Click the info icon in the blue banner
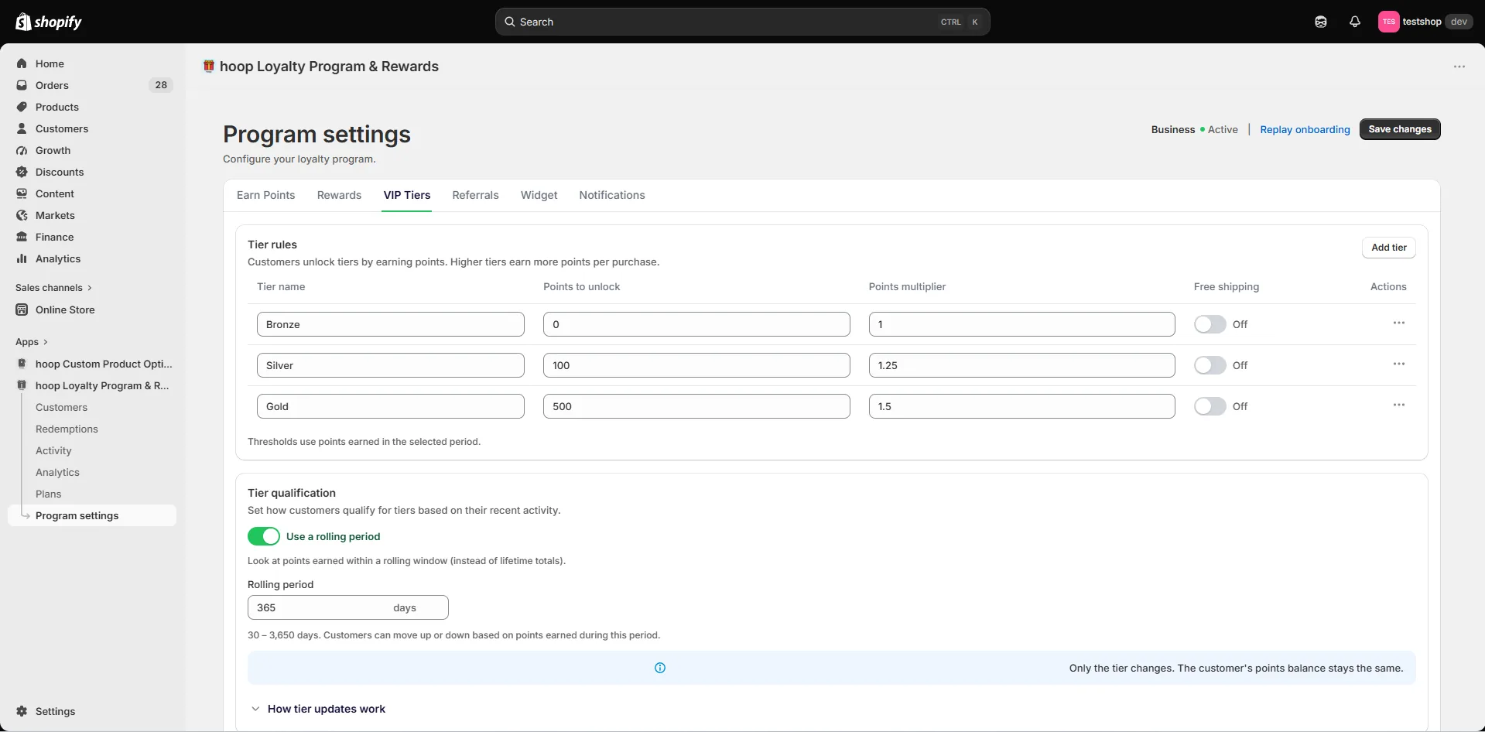 tap(660, 668)
